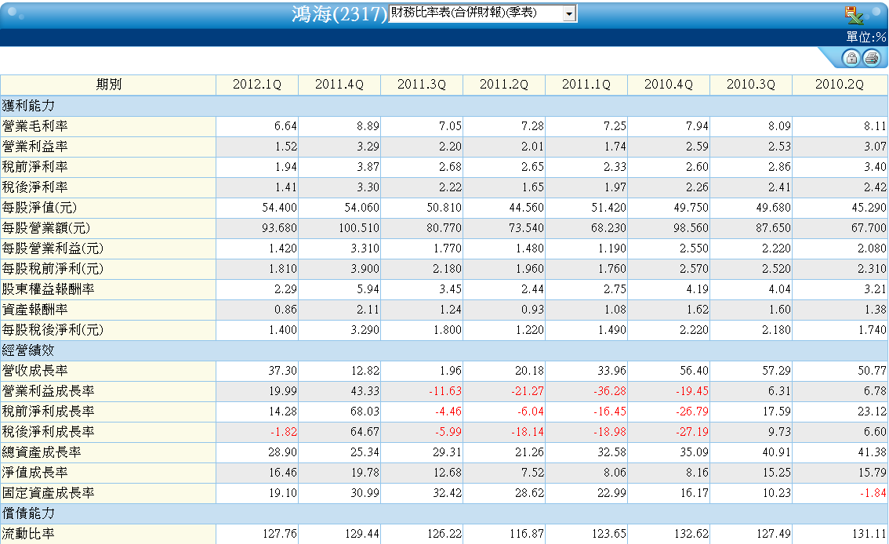This screenshot has height=544, width=889.
Task: Click the 3.900 pre-tax EPS value
Action: tap(365, 269)
